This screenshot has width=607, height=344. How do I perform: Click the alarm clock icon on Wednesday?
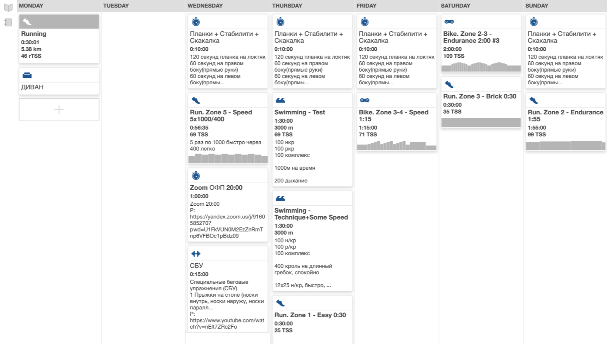(x=195, y=22)
